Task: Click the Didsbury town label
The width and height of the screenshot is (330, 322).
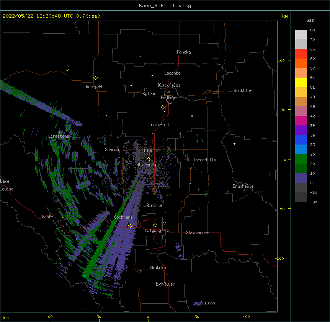Action: 147,165
